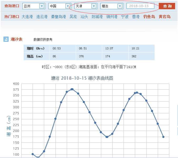Open the 吴淞 hot port link
The height and width of the screenshot is (158, 178).
(x=73, y=17)
